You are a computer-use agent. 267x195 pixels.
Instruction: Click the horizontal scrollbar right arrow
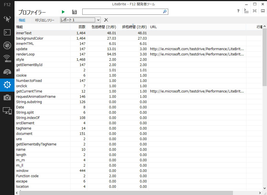click(x=260, y=193)
